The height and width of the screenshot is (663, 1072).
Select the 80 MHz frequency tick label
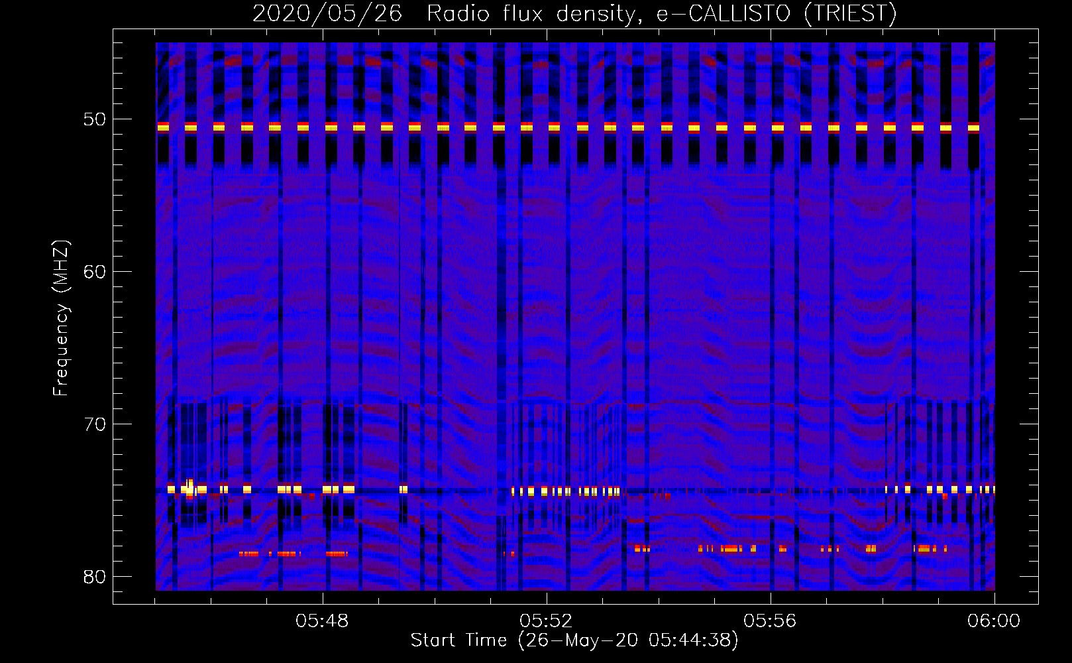tap(94, 576)
